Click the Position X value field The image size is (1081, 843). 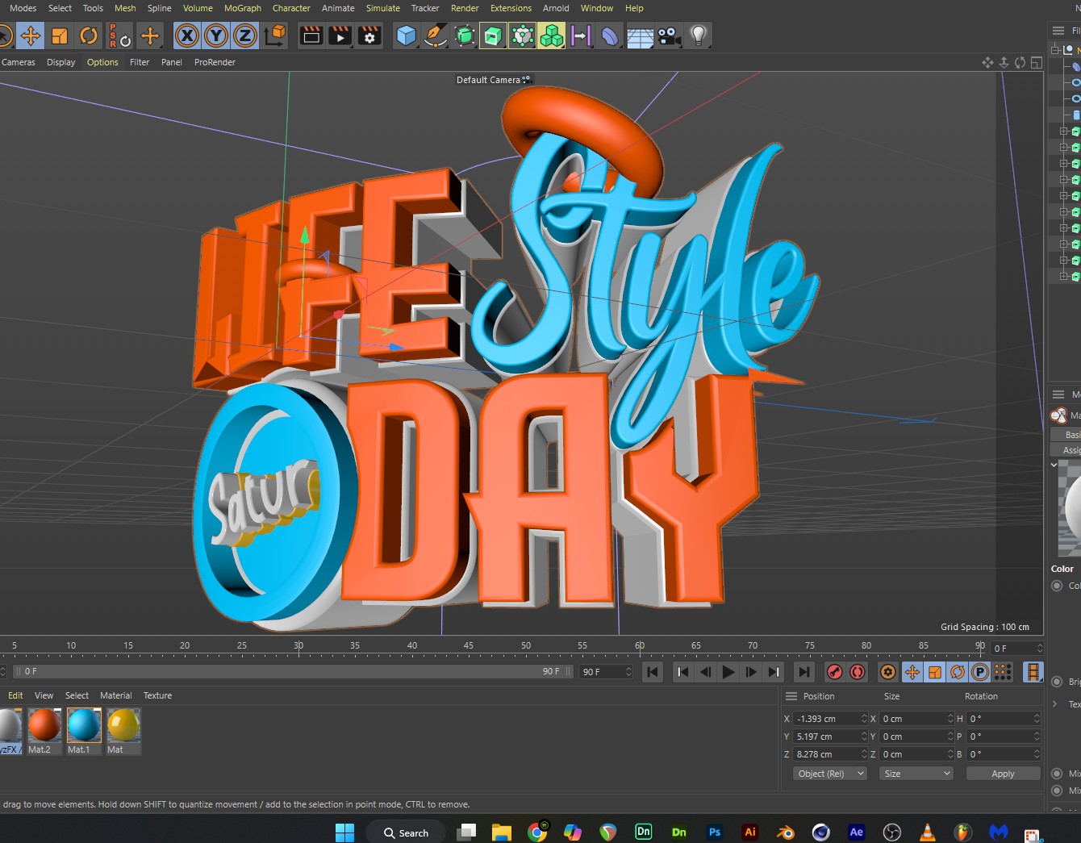coord(827,719)
